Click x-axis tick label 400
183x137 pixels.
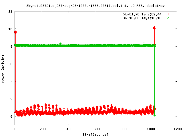click(x=69, y=129)
